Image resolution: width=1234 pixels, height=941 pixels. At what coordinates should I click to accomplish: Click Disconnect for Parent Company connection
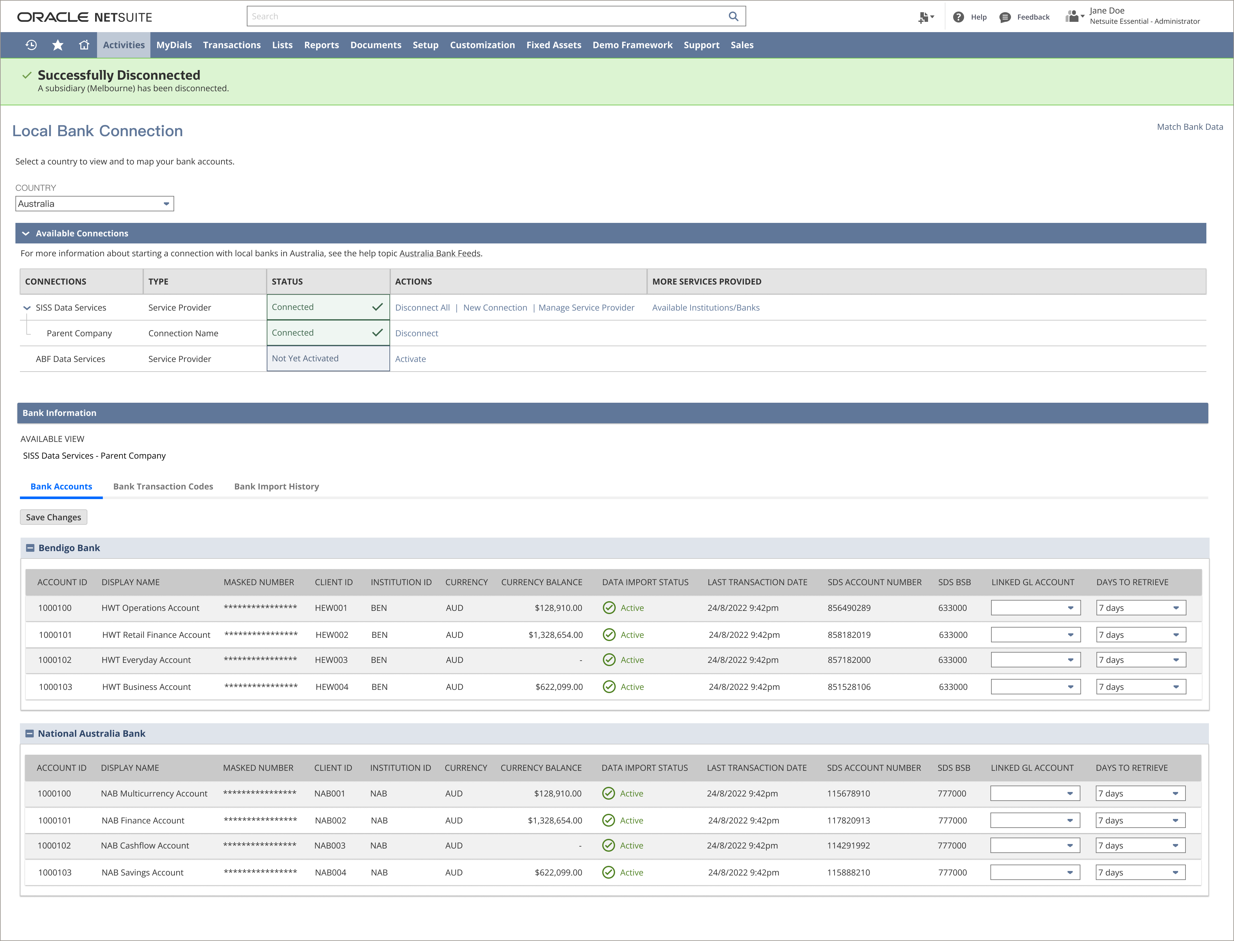pos(416,333)
